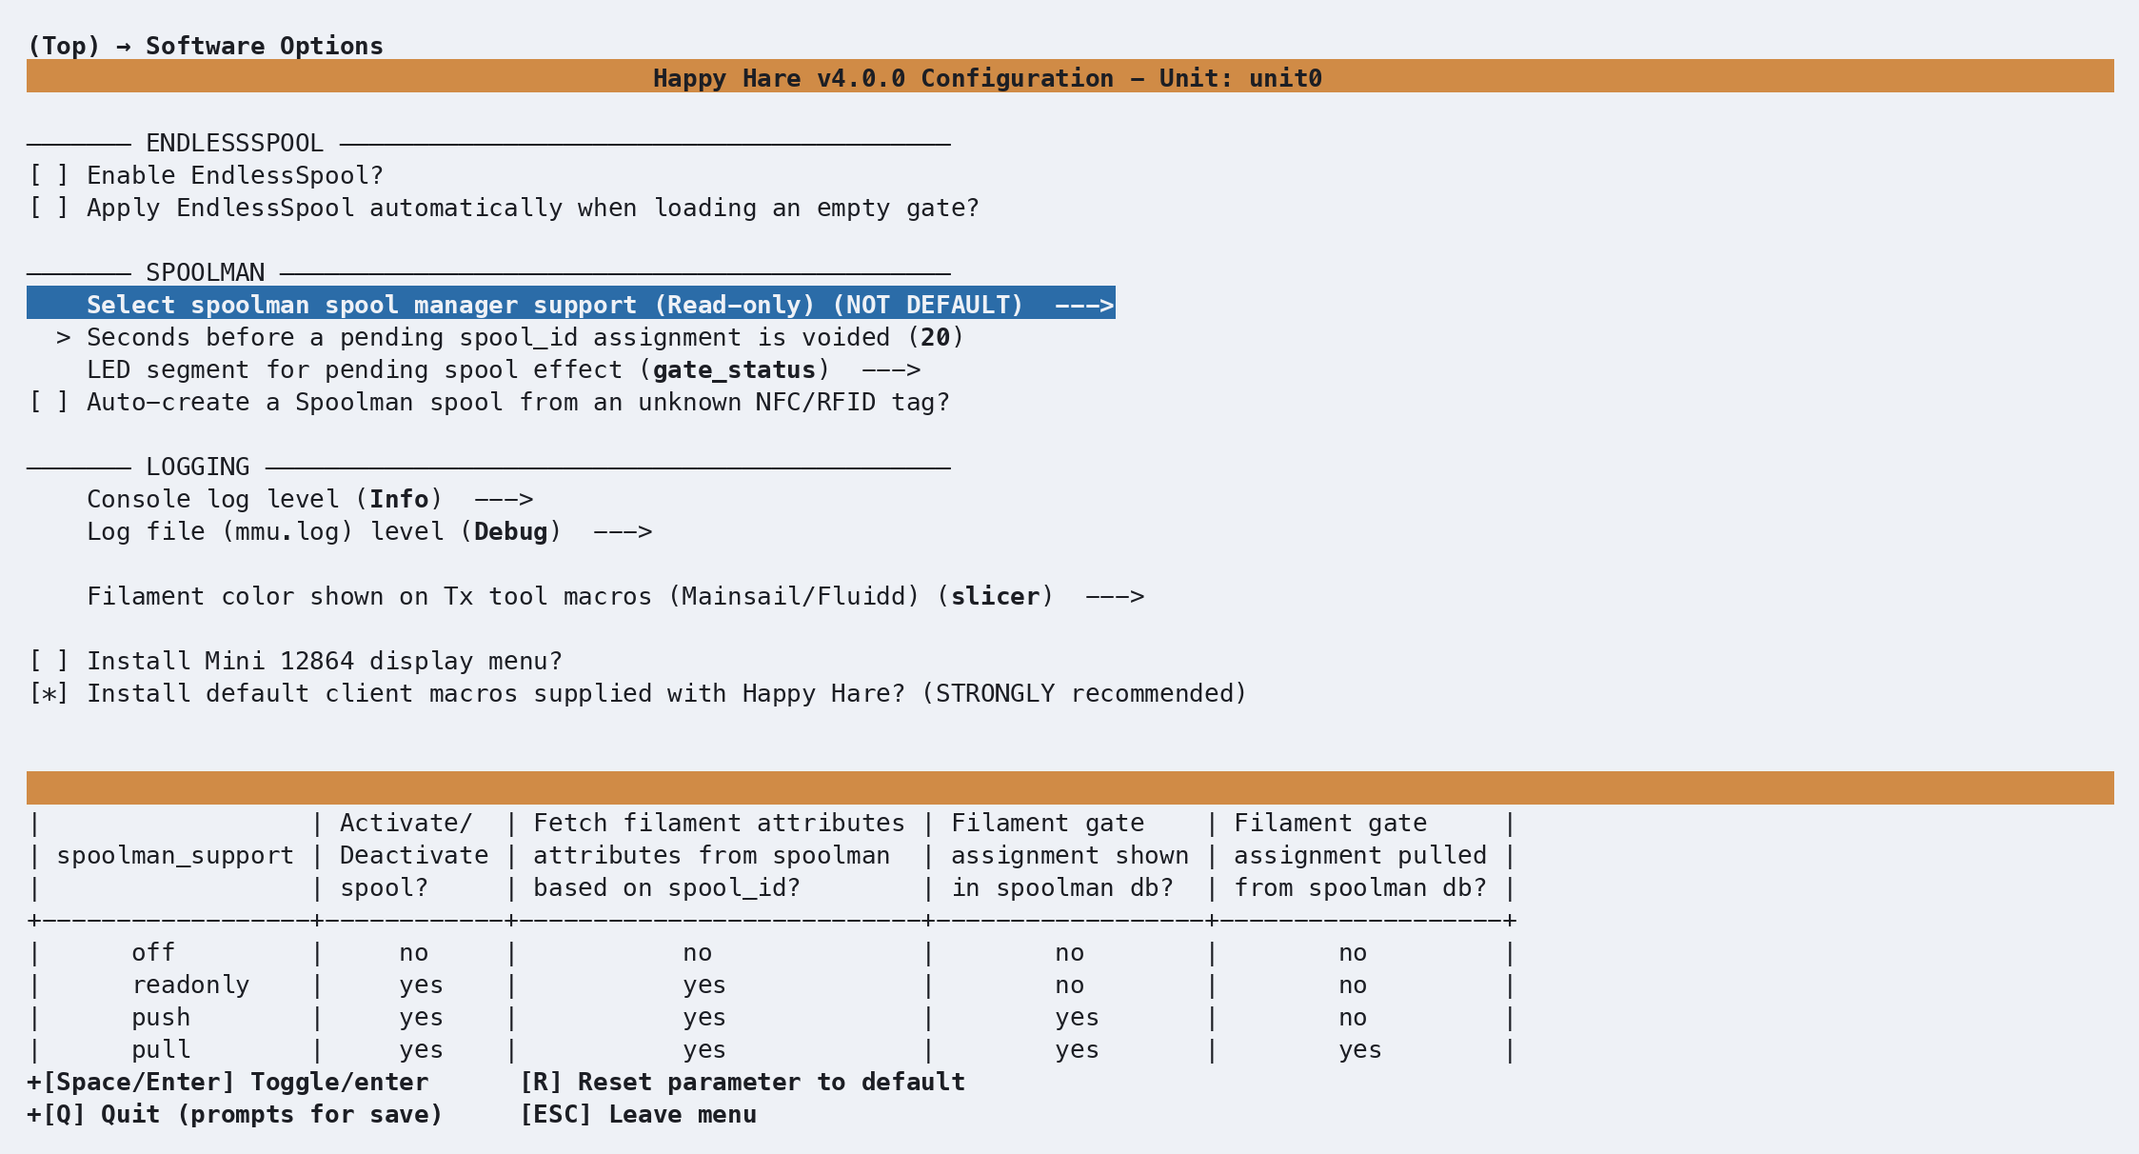
Task: Click the arrow after the slicer color option
Action: tap(1115, 596)
